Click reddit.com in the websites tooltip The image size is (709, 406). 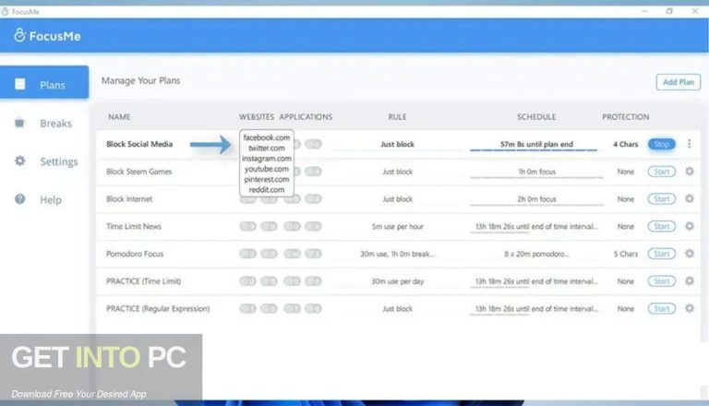click(x=266, y=189)
